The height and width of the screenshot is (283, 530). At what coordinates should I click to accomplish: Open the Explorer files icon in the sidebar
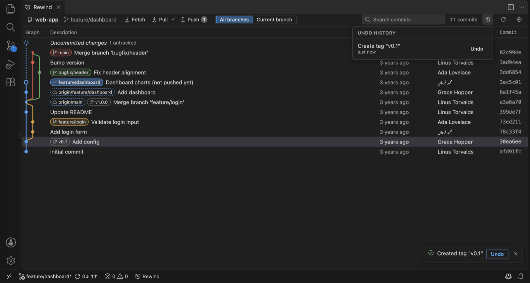11,9
